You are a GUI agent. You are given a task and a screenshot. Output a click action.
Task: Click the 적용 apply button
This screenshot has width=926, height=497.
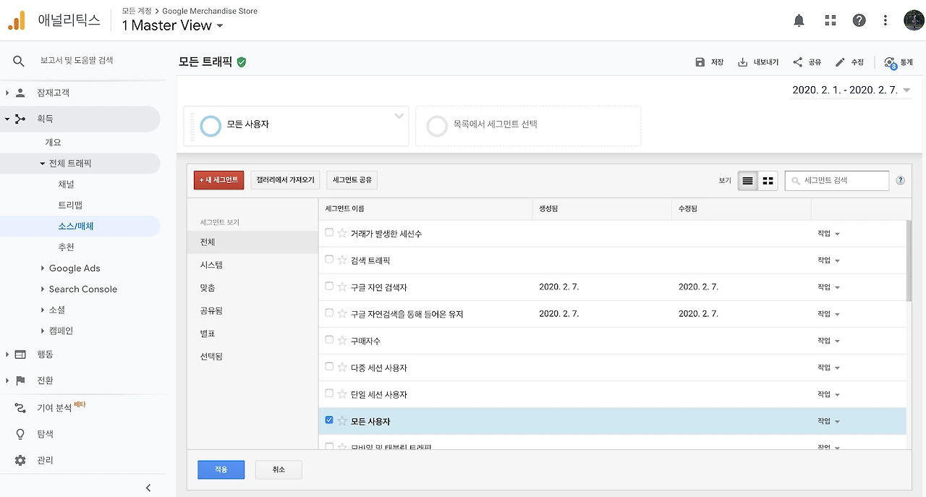pos(221,470)
